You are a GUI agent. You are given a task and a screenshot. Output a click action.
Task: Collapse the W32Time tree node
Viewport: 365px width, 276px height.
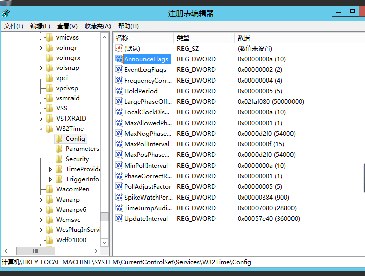41,129
